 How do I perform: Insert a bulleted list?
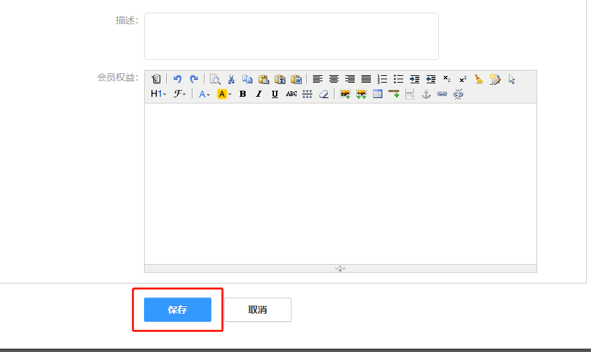coord(398,79)
